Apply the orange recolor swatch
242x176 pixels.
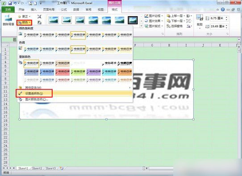coord(125,72)
